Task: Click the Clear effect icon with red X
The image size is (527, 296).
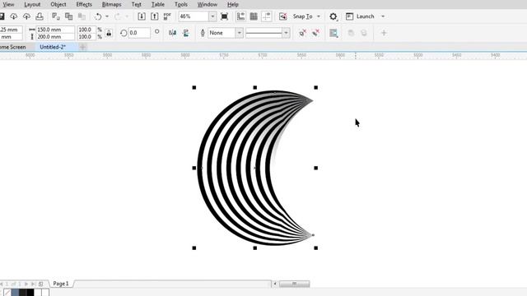Action: coord(315,33)
